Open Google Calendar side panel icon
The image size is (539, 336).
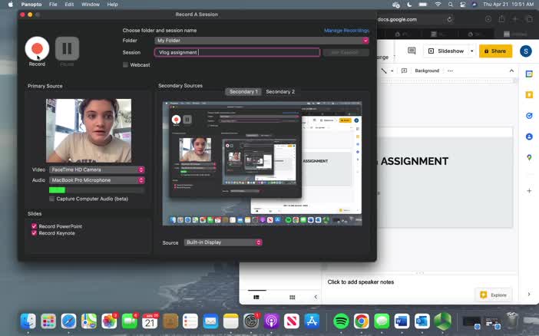529,74
